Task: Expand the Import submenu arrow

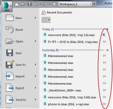Action: point(36,76)
